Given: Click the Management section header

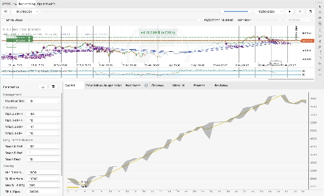Looking at the screenshot, I should click(x=12, y=94).
